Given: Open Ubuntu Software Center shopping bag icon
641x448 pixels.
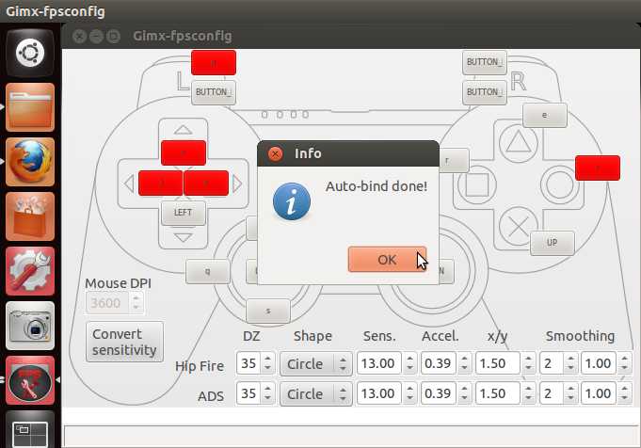Looking at the screenshot, I should tap(30, 216).
